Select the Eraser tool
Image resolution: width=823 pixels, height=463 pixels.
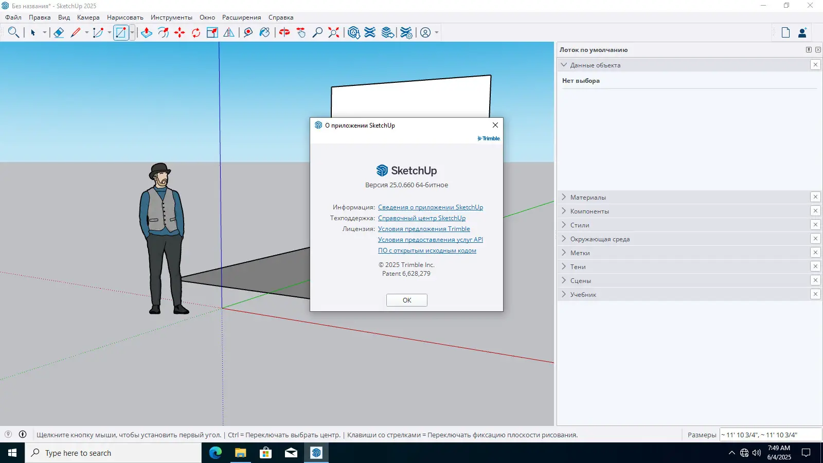[x=59, y=32]
